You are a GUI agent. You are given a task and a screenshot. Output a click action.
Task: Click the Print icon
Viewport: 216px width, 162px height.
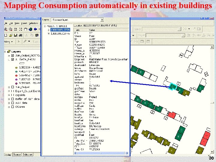click(20, 35)
